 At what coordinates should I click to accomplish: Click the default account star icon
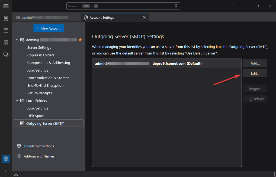click(80, 40)
